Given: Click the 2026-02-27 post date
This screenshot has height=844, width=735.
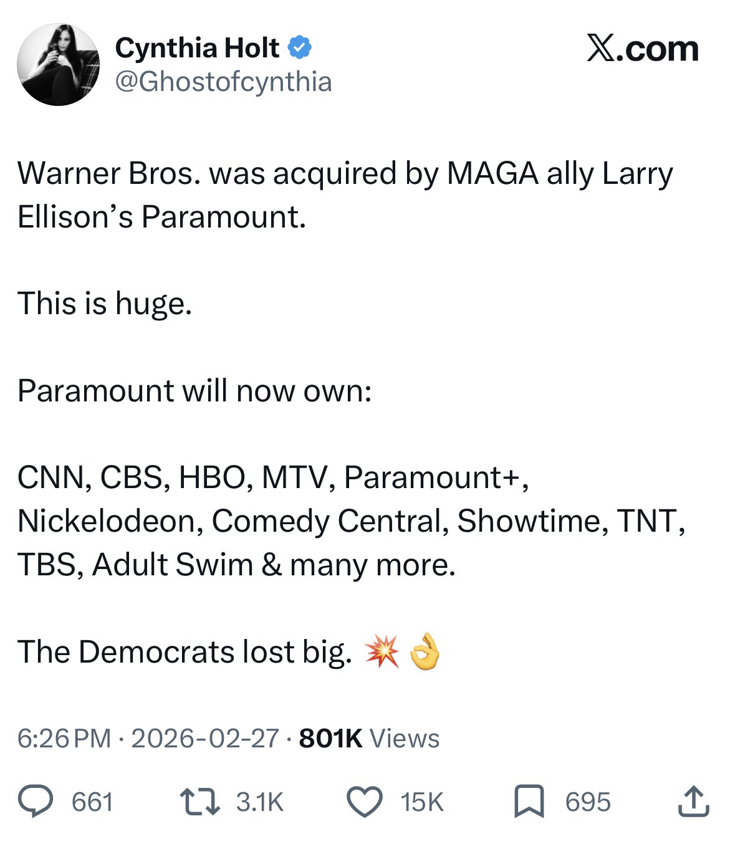Looking at the screenshot, I should (205, 739).
